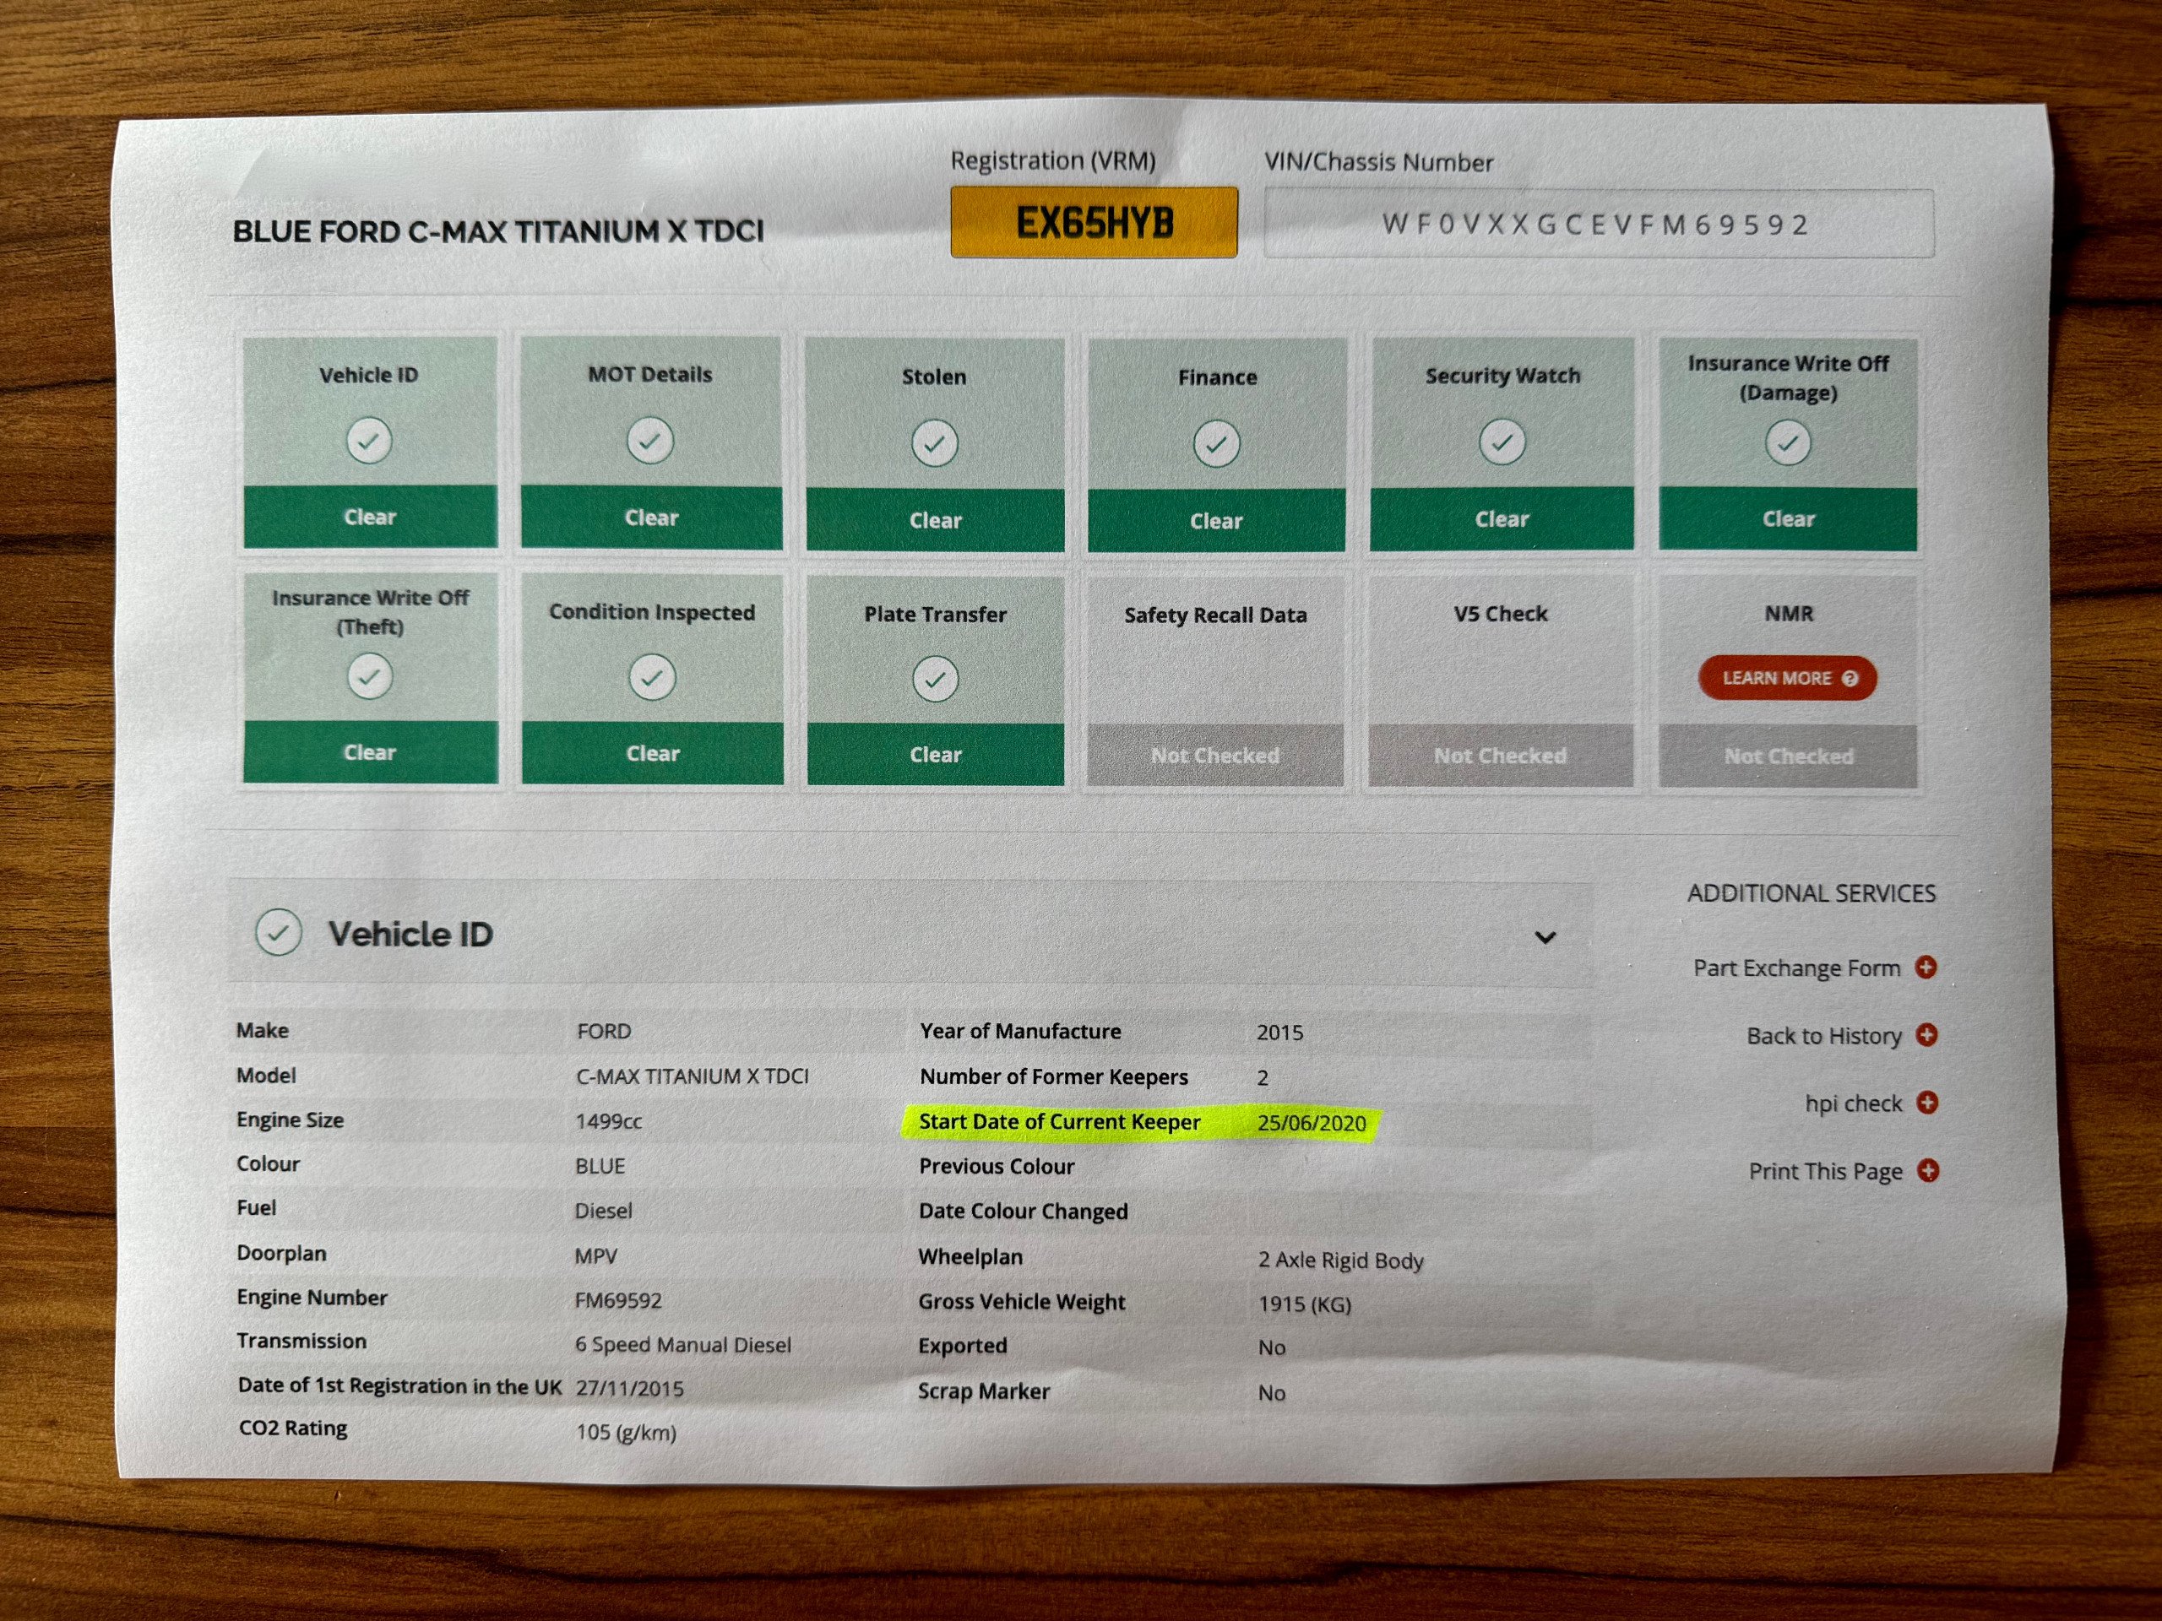Image resolution: width=2162 pixels, height=1621 pixels.
Task: Click the Wheelplan value 2 Axle Rigid Body
Action: (x=1340, y=1260)
